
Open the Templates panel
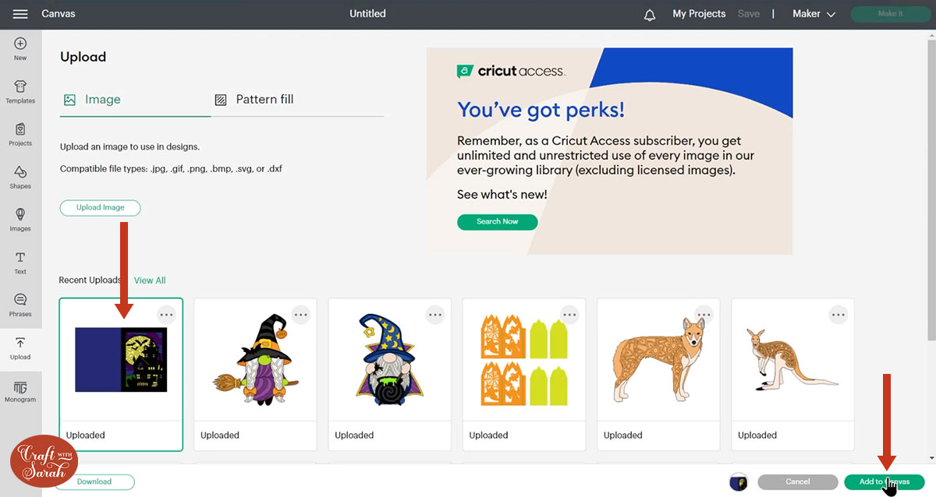(x=20, y=91)
